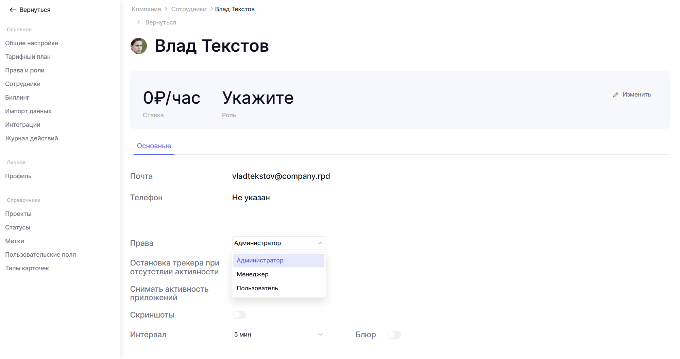This screenshot has width=680, height=359.
Task: Open Пользовательские поля in sidebar
Action: 40,255
